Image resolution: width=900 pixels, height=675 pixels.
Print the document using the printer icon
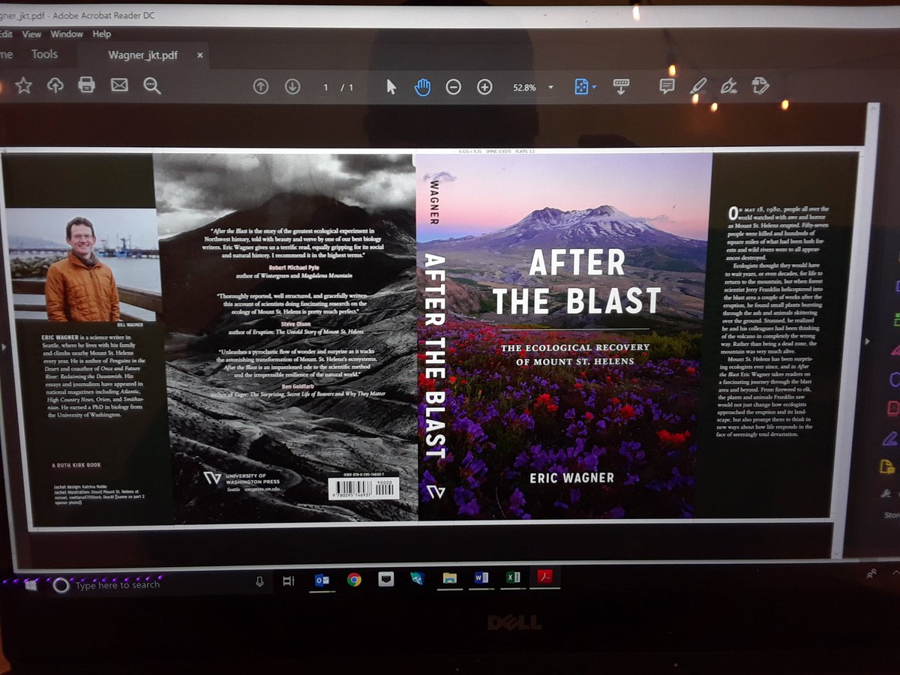click(x=87, y=85)
